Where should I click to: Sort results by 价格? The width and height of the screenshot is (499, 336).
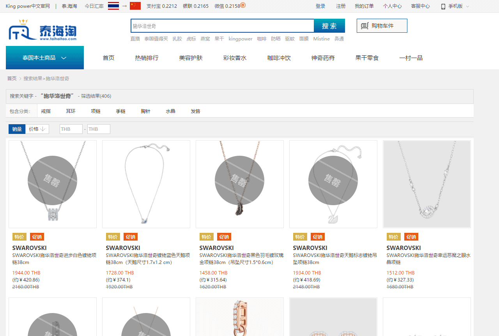pyautogui.click(x=37, y=129)
